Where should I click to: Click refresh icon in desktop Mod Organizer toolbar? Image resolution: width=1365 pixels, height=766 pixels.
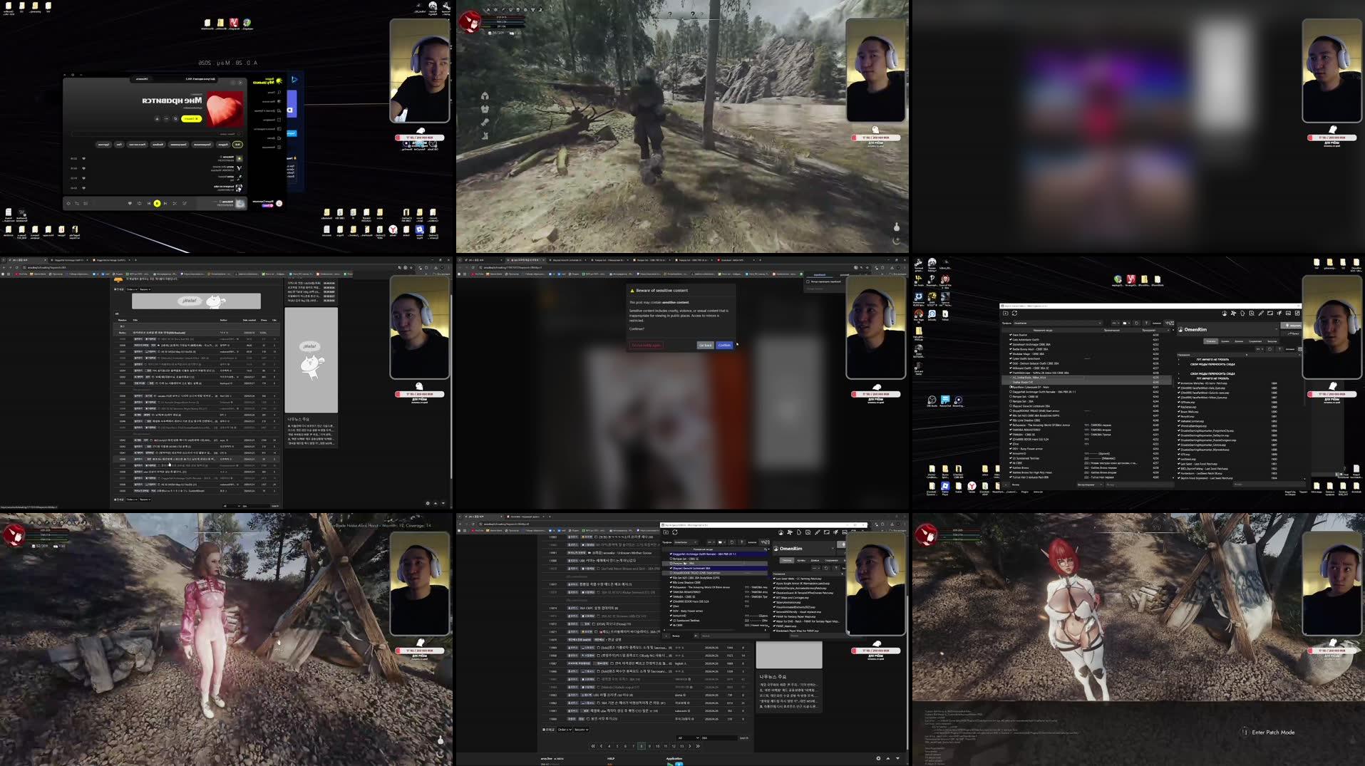[1014, 313]
